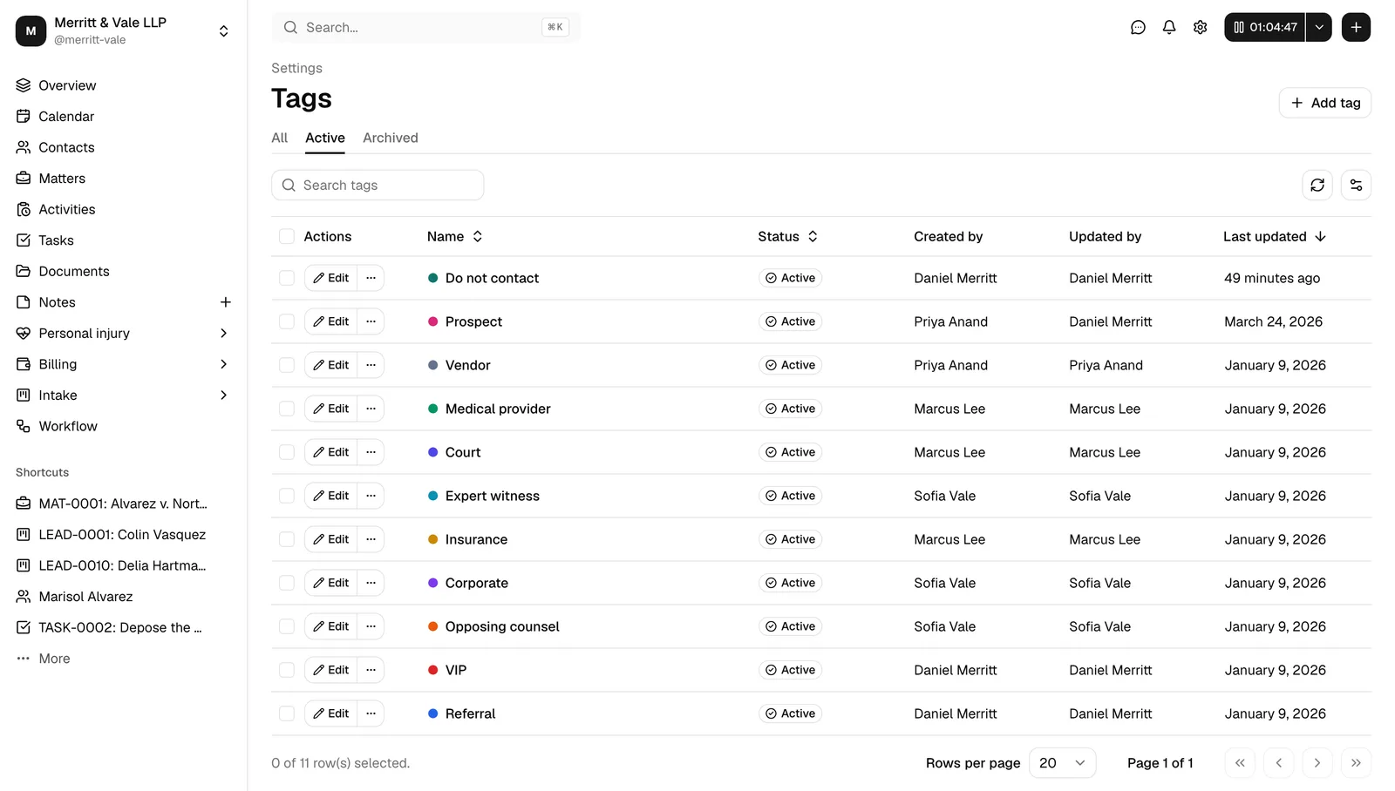
Task: Open the chat messages icon
Action: (1138, 27)
